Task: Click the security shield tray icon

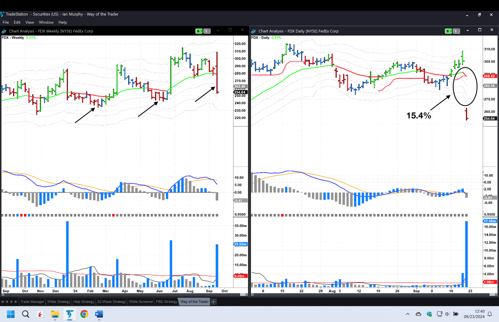Action: (429, 314)
